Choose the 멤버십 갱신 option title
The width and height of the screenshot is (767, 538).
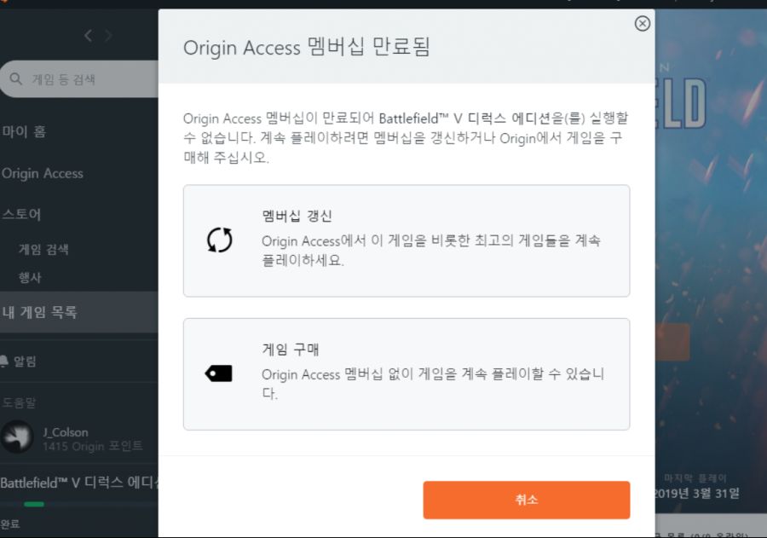(x=291, y=217)
